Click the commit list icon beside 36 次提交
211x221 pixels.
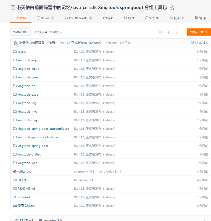click(192, 43)
